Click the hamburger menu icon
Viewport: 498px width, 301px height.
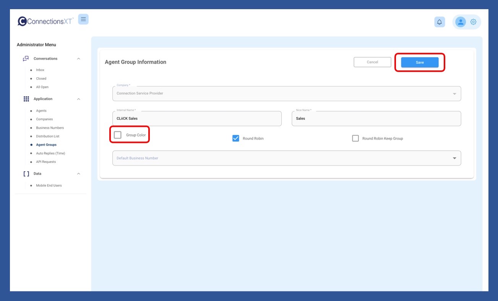click(83, 19)
